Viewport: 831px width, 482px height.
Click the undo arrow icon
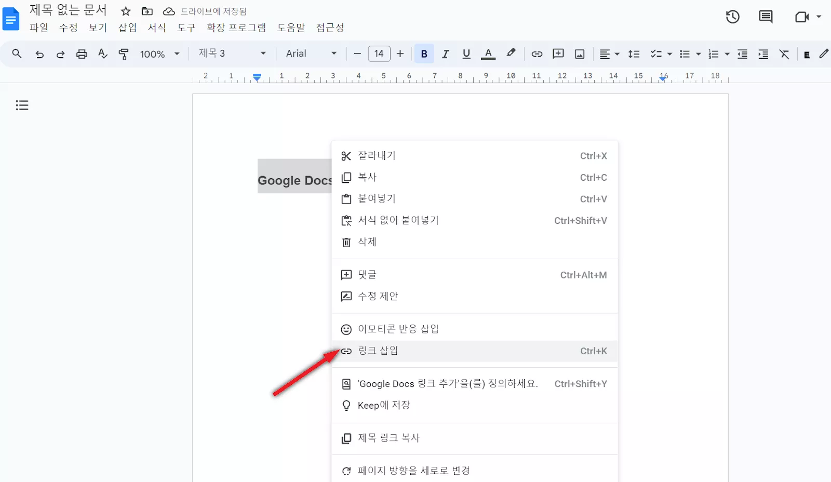[x=39, y=54]
